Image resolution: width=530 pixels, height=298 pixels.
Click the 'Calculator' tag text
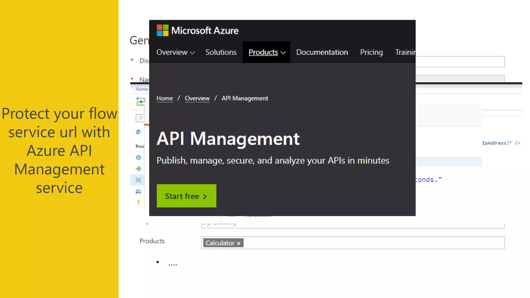pos(220,243)
